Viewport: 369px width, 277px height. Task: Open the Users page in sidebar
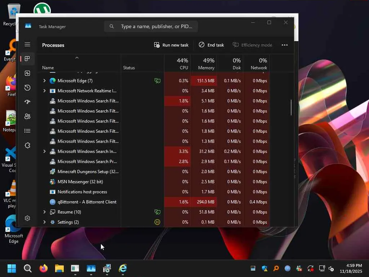pyautogui.click(x=27, y=116)
